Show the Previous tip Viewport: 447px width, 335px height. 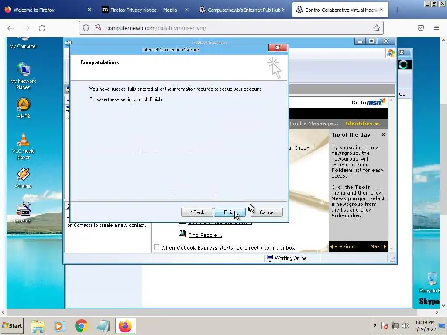[x=343, y=246]
